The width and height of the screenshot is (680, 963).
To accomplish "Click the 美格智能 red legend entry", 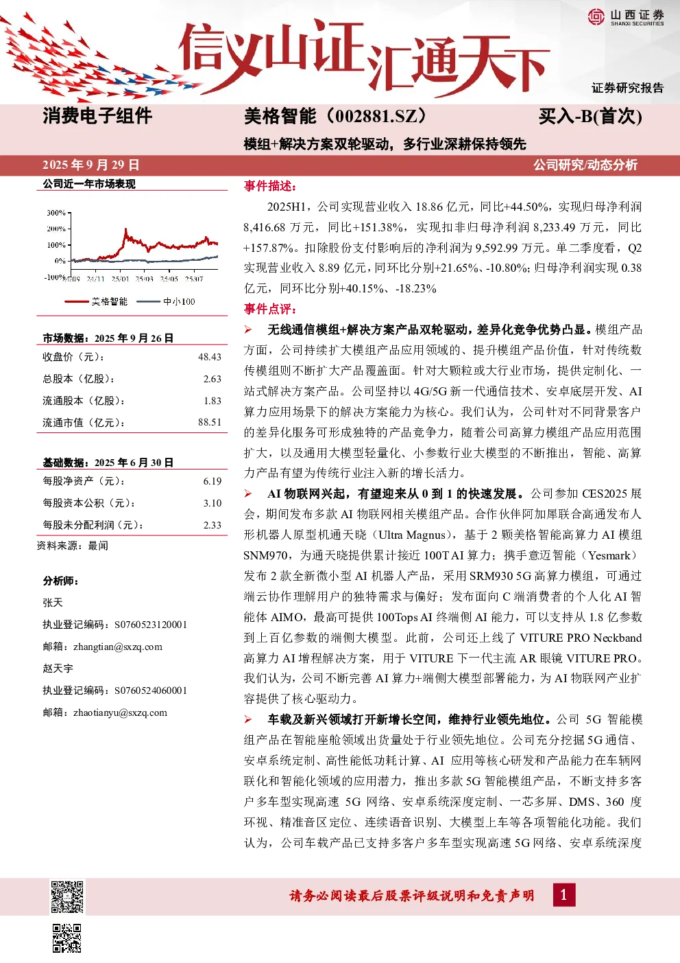I will pos(96,301).
